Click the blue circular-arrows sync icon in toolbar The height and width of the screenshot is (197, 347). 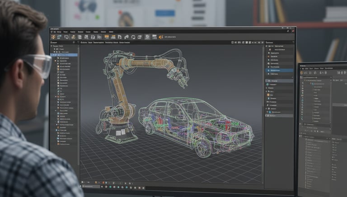click(x=59, y=37)
